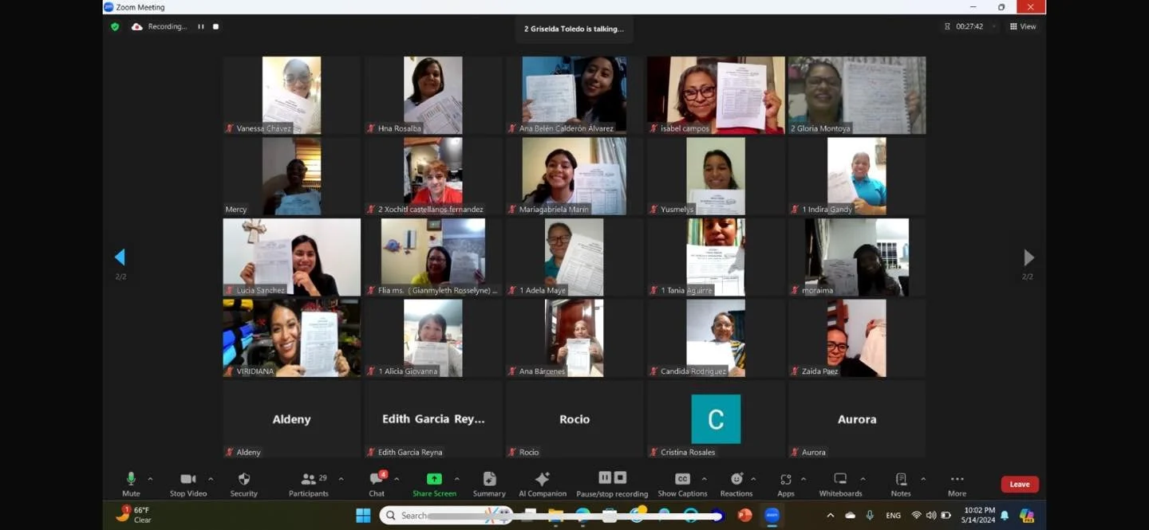
Task: Go to next gallery page arrow
Action: pos(1029,257)
